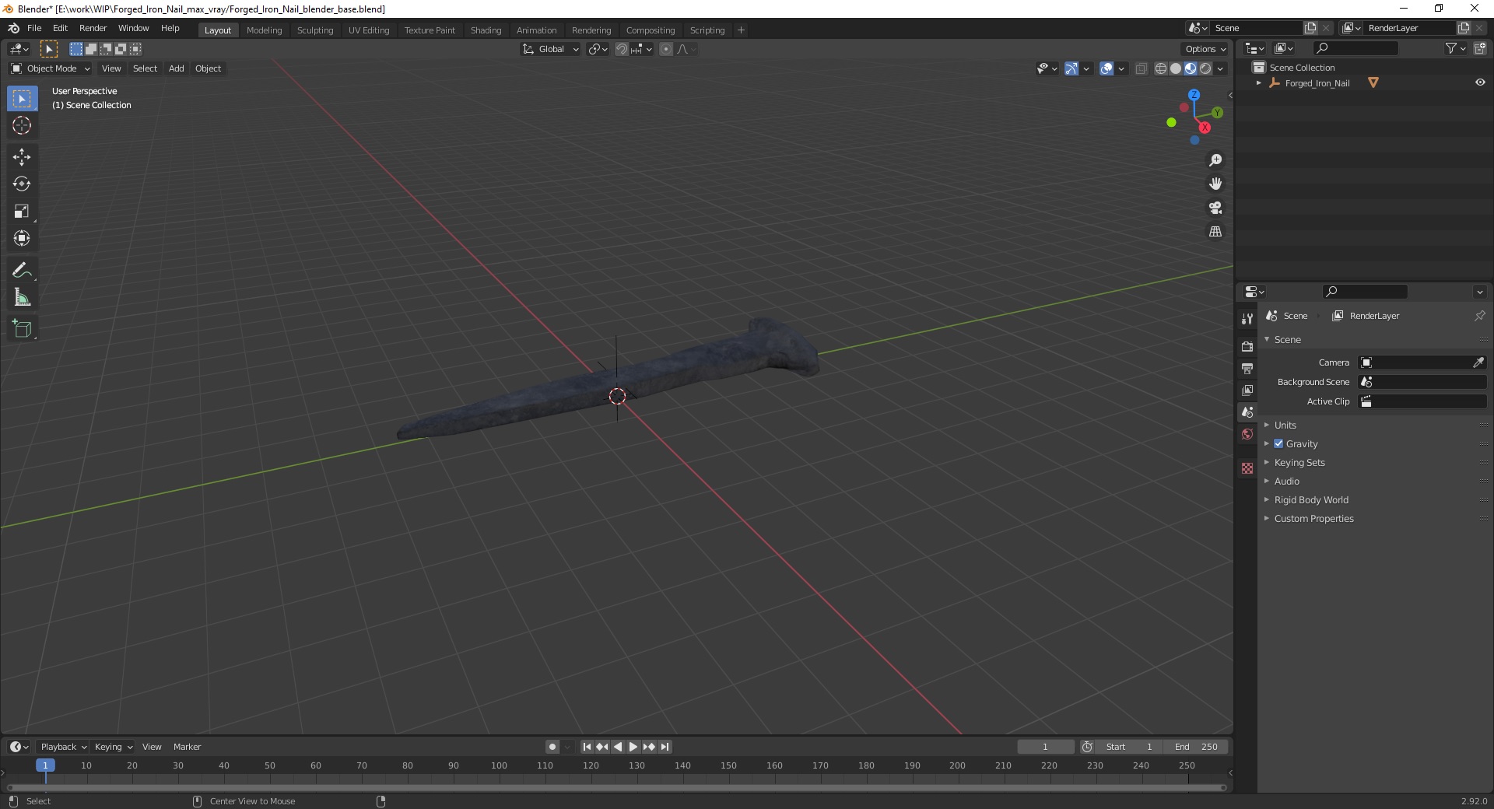Hide Forged_Iron_Nail with eye icon
This screenshot has height=809, width=1494.
click(x=1479, y=82)
